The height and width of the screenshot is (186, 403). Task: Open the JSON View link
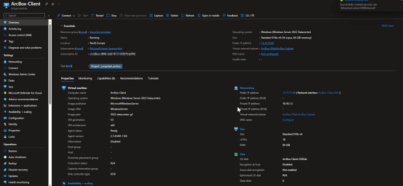pos(387,26)
